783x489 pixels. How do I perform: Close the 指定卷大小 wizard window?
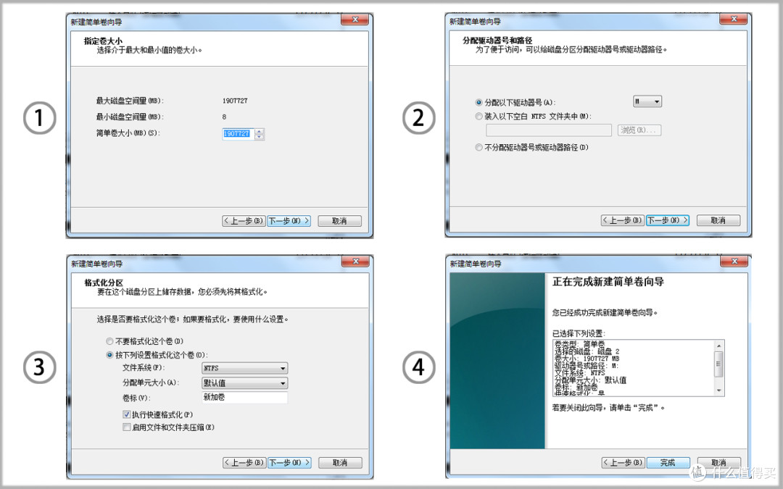355,20
